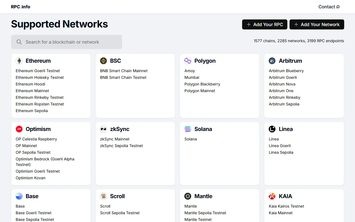Click the Base logo icon

point(19,196)
